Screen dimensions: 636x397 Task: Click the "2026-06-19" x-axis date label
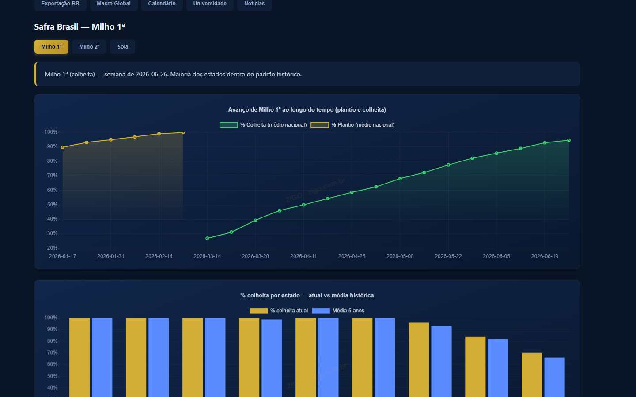coord(545,256)
